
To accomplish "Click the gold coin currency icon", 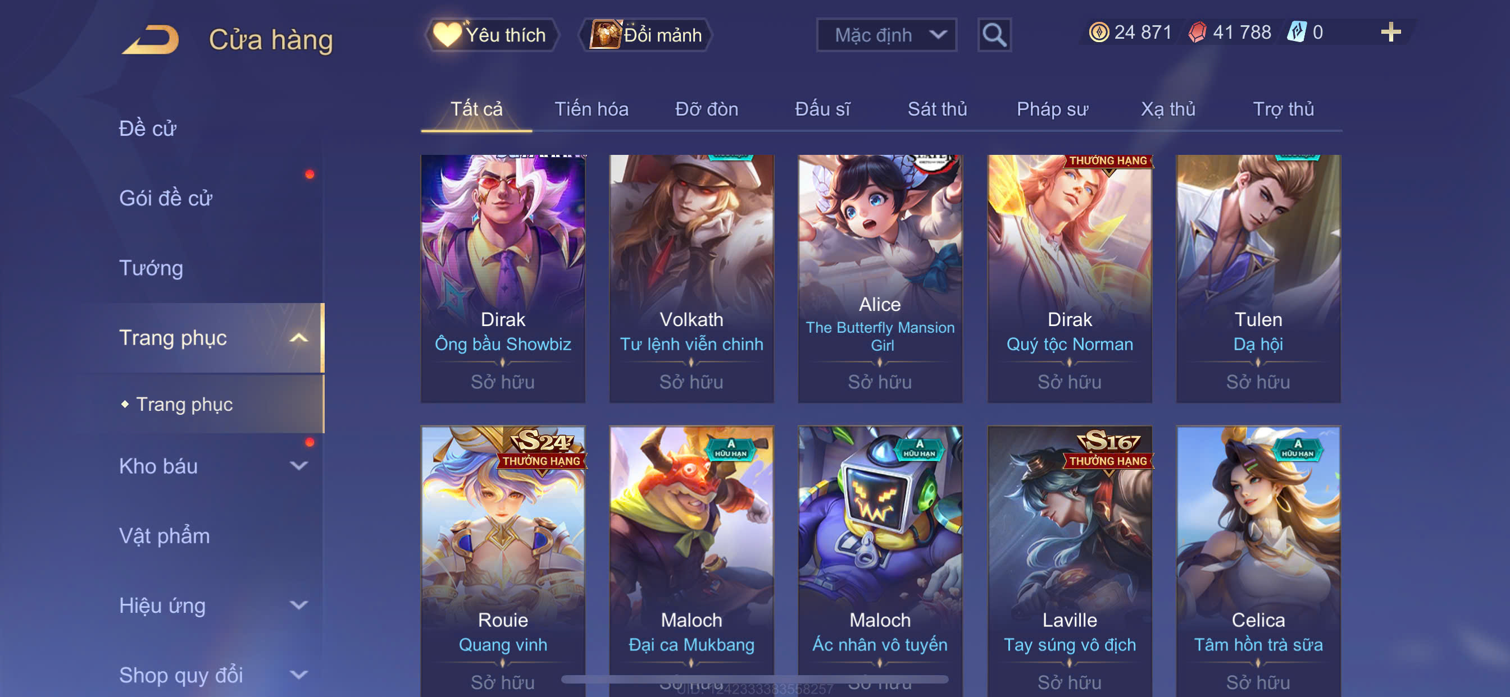I will coord(1098,32).
